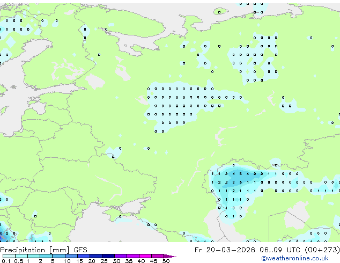Click the legend label 0.5
The image size is (340, 263).
pyautogui.click(x=18, y=261)
